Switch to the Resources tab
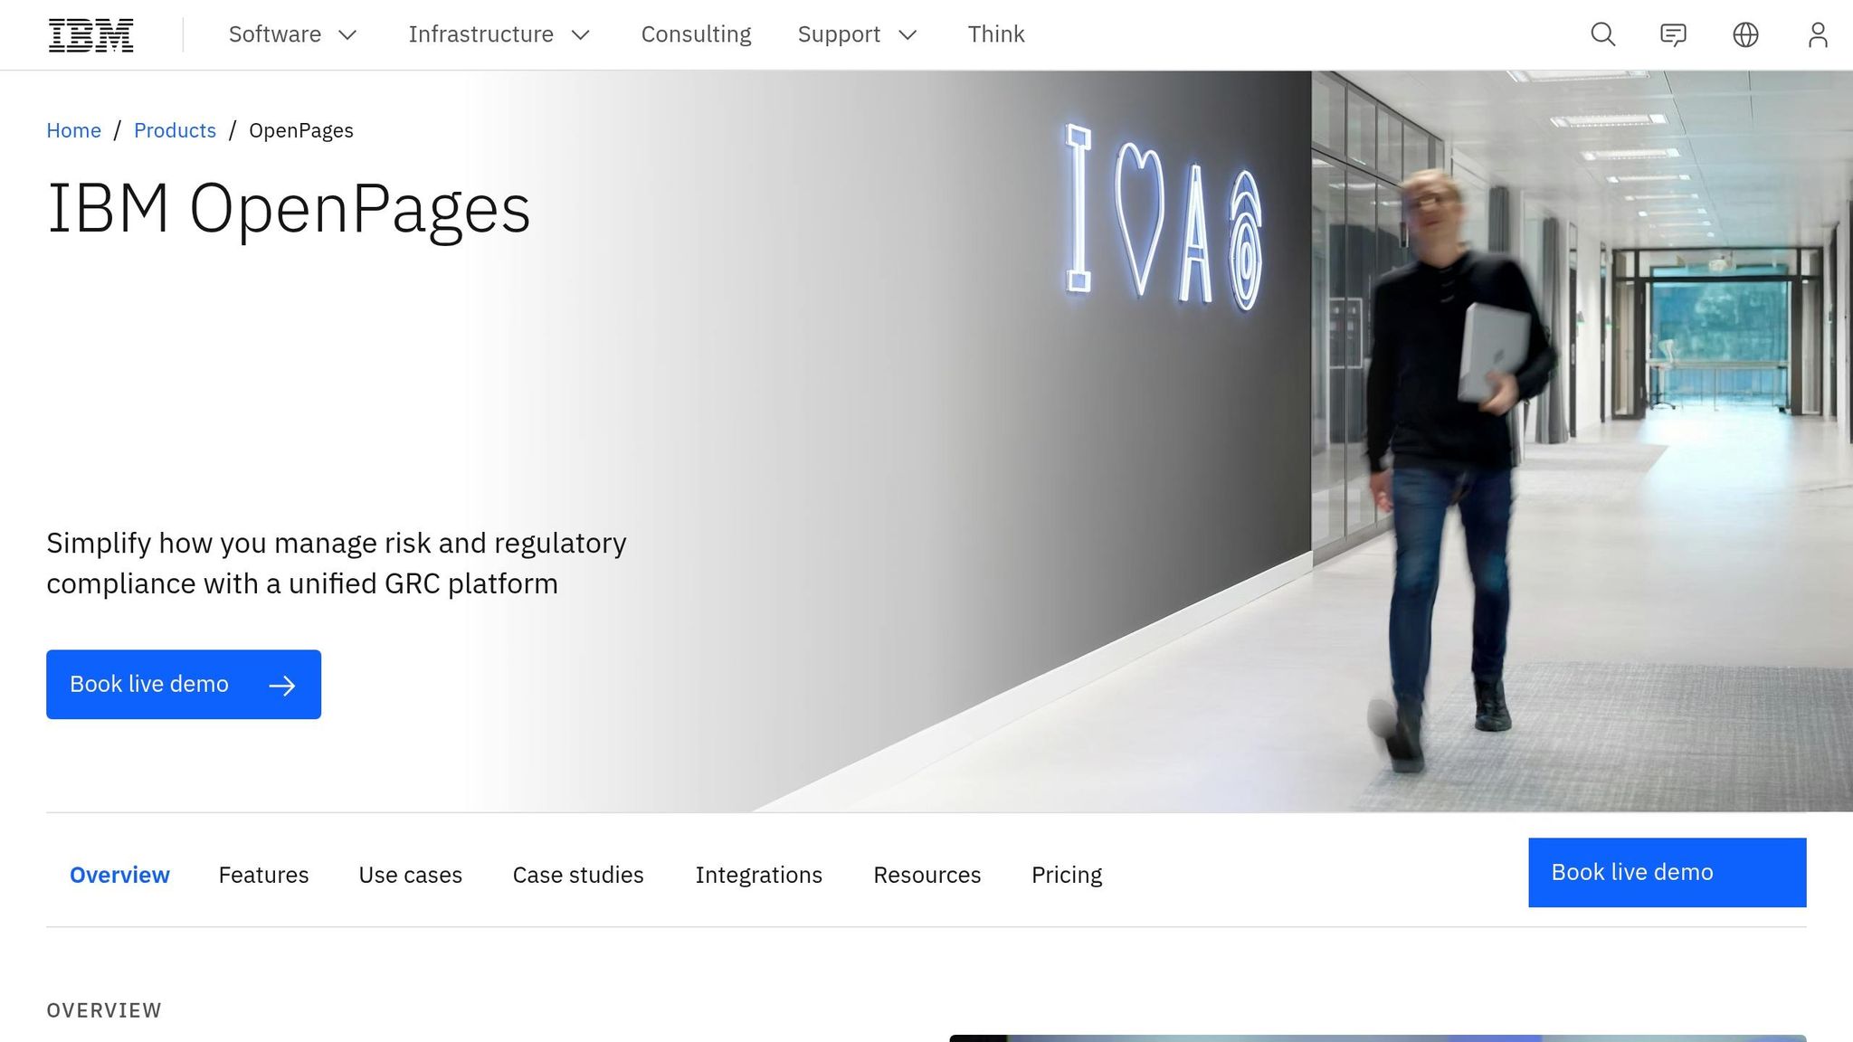This screenshot has height=1042, width=1853. 926,875
